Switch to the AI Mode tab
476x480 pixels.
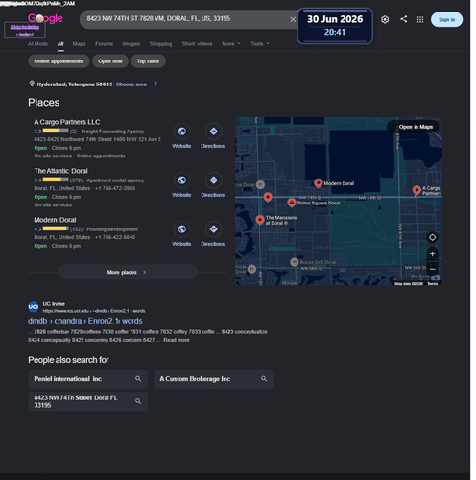tap(37, 44)
